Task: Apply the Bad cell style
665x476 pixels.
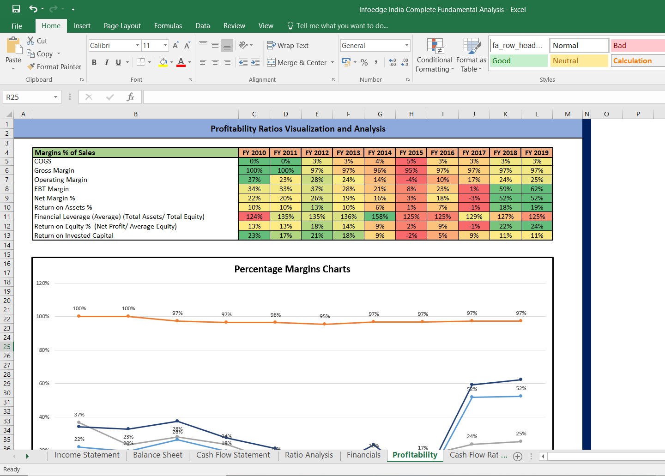Action: [638, 45]
